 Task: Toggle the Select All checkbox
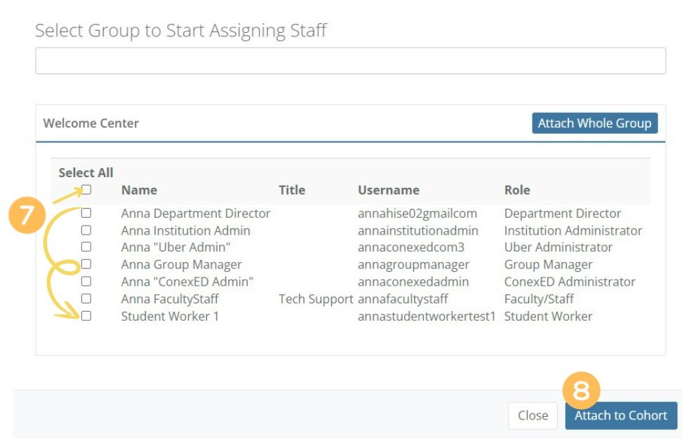coord(86,189)
